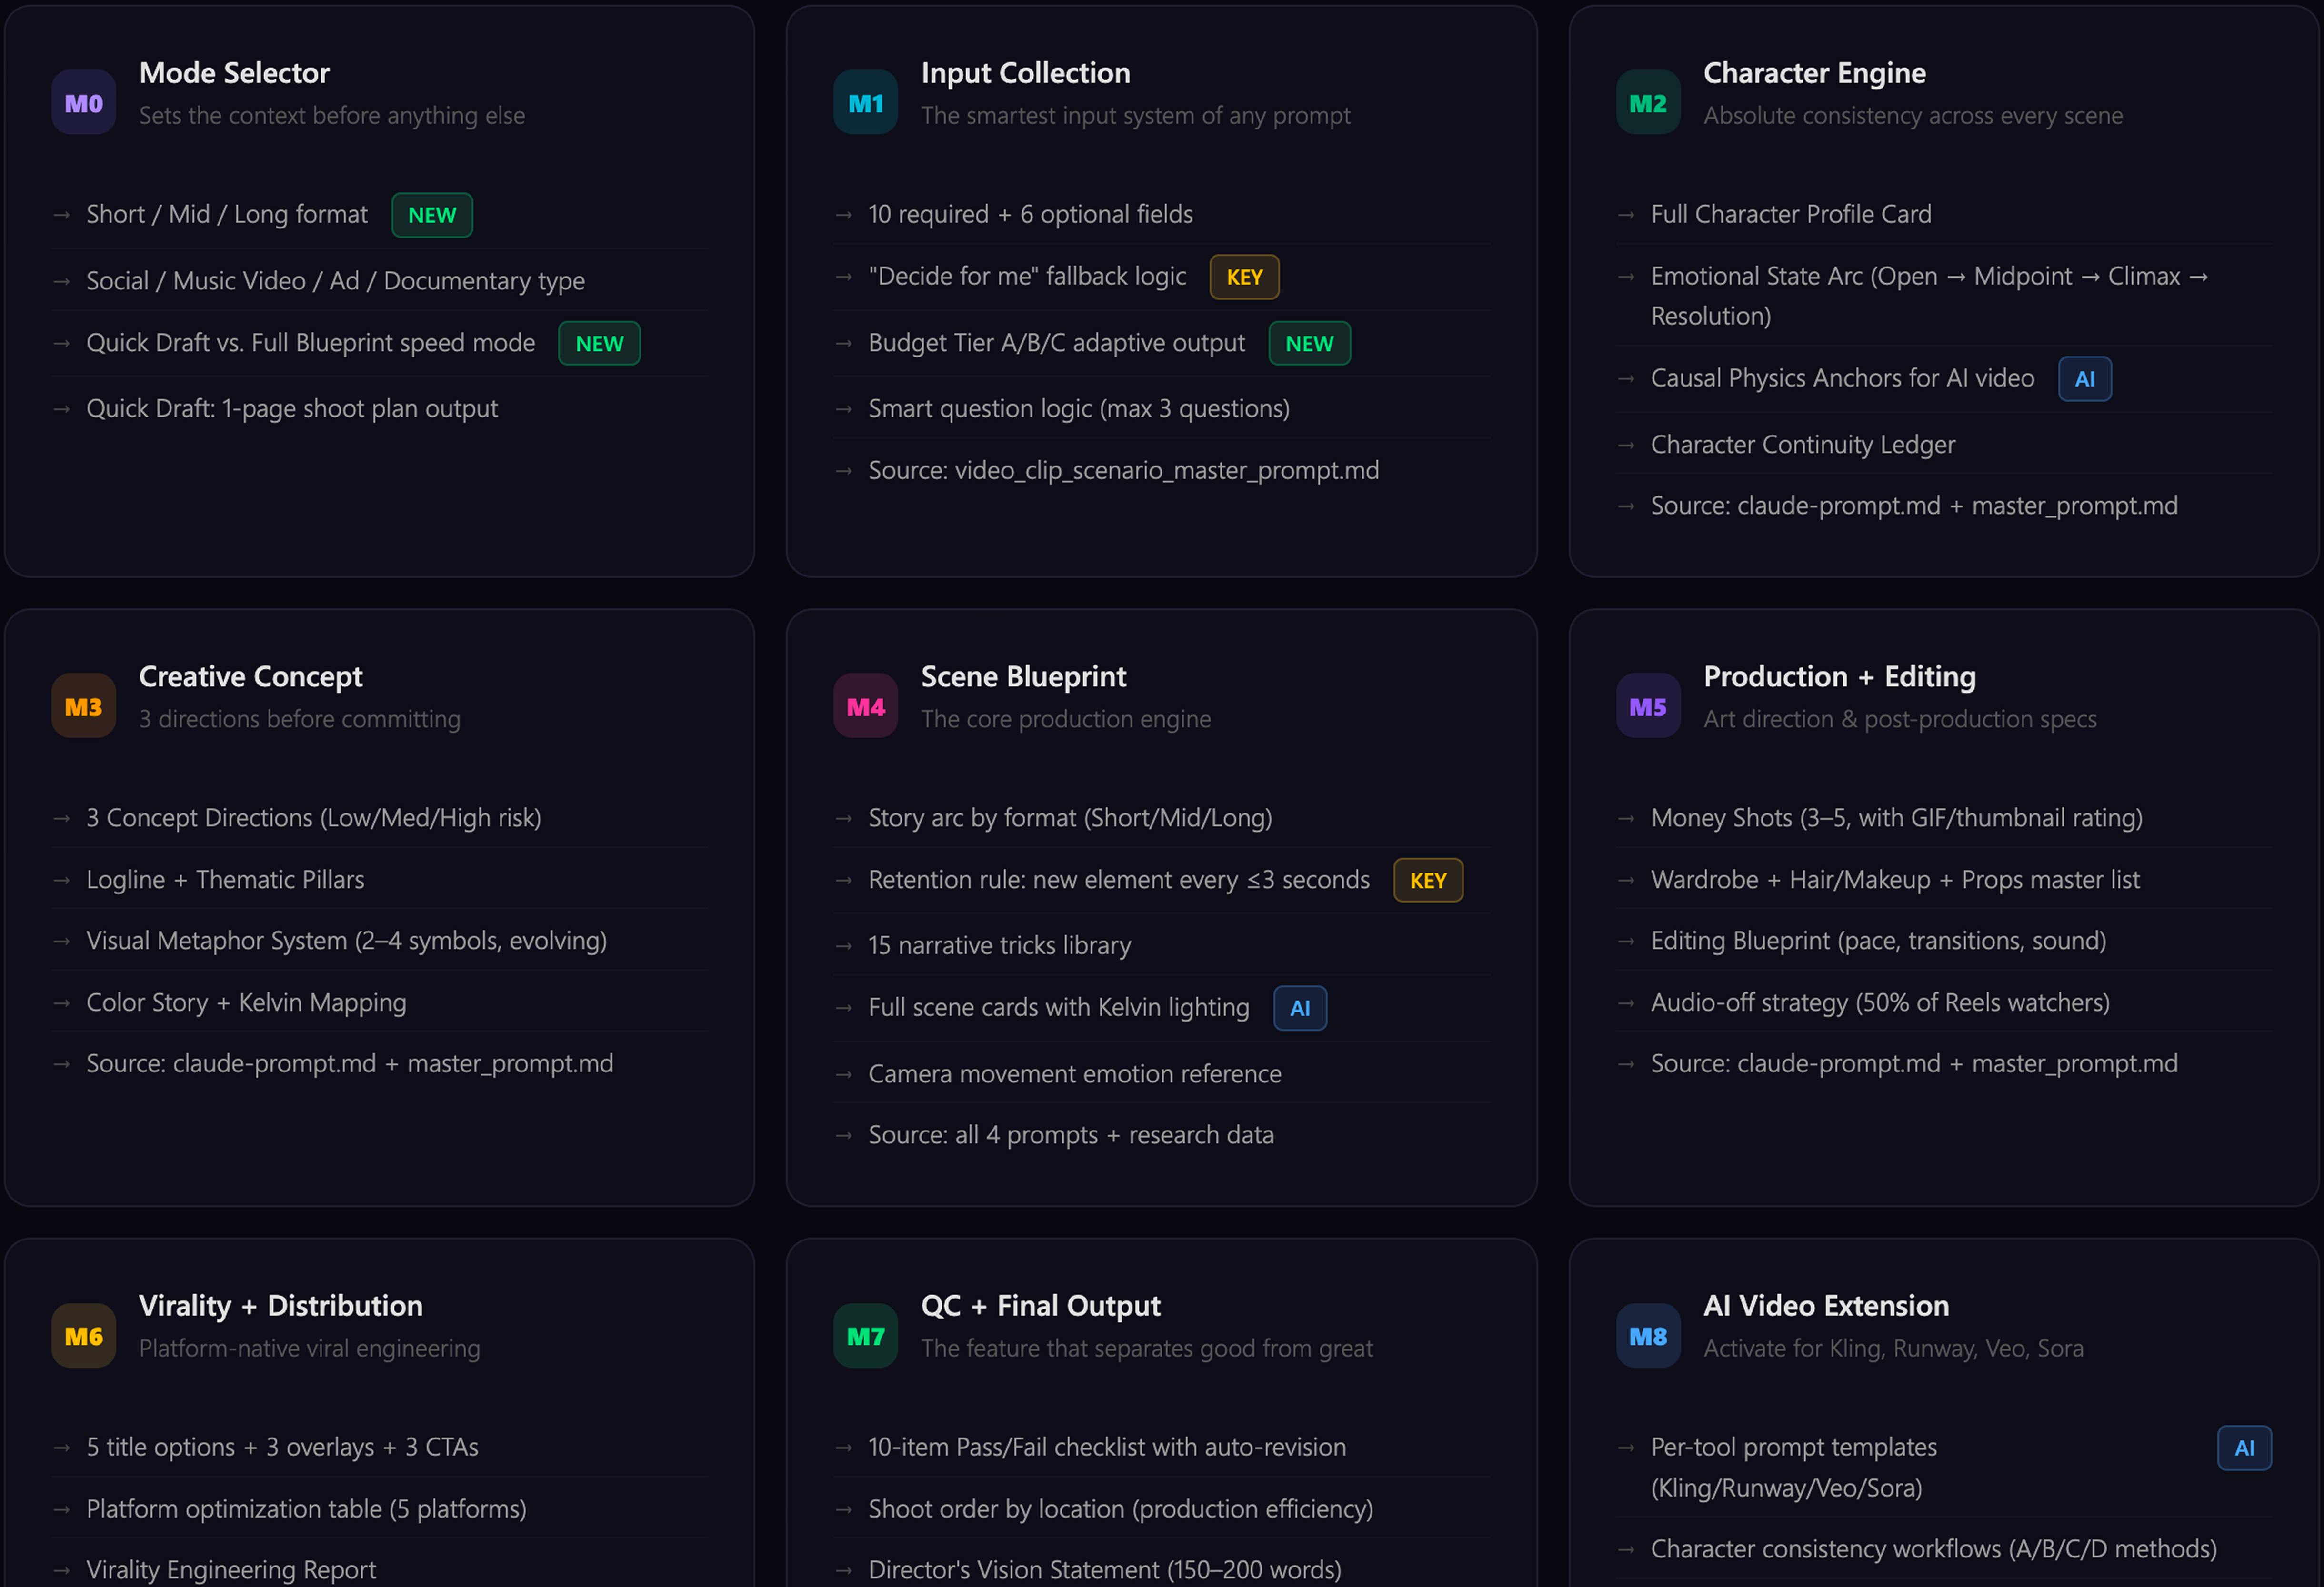Open the Scene Blueprint card title
This screenshot has width=2324, height=1587.
click(x=1023, y=676)
